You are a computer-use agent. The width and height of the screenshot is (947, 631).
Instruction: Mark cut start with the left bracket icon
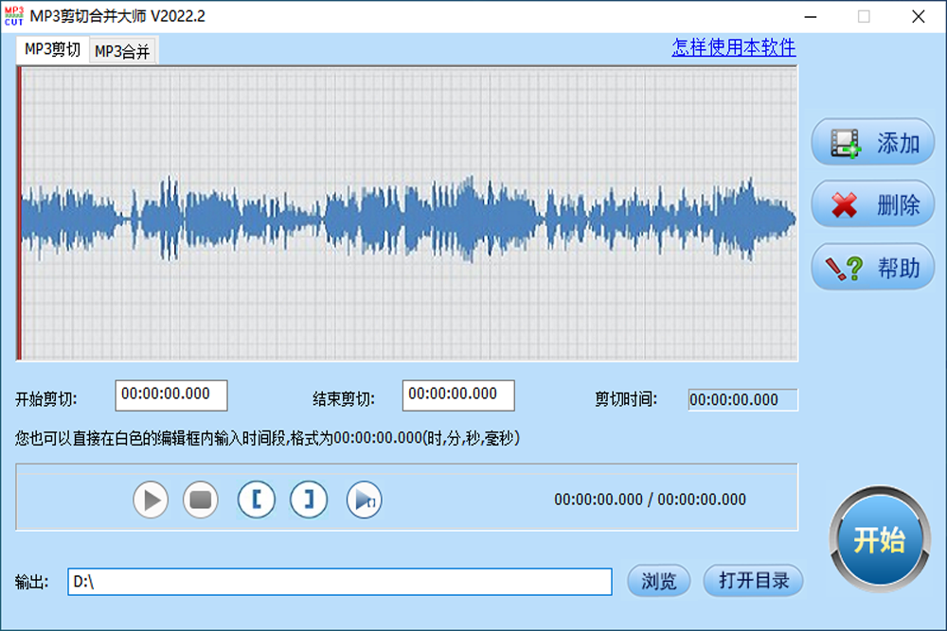[256, 500]
